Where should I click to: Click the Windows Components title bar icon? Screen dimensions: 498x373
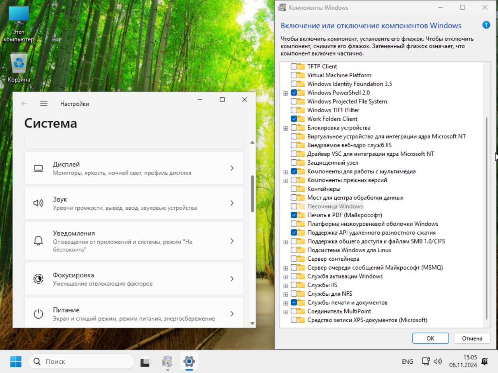282,7
